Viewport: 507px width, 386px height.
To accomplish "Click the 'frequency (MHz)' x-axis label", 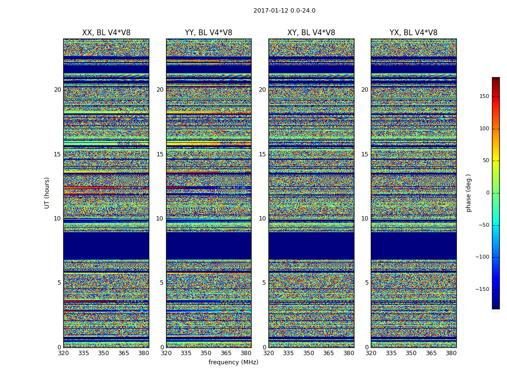I will (x=233, y=362).
